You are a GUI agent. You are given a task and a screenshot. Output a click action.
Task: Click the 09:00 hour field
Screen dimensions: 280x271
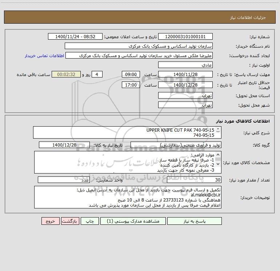click(x=131, y=74)
